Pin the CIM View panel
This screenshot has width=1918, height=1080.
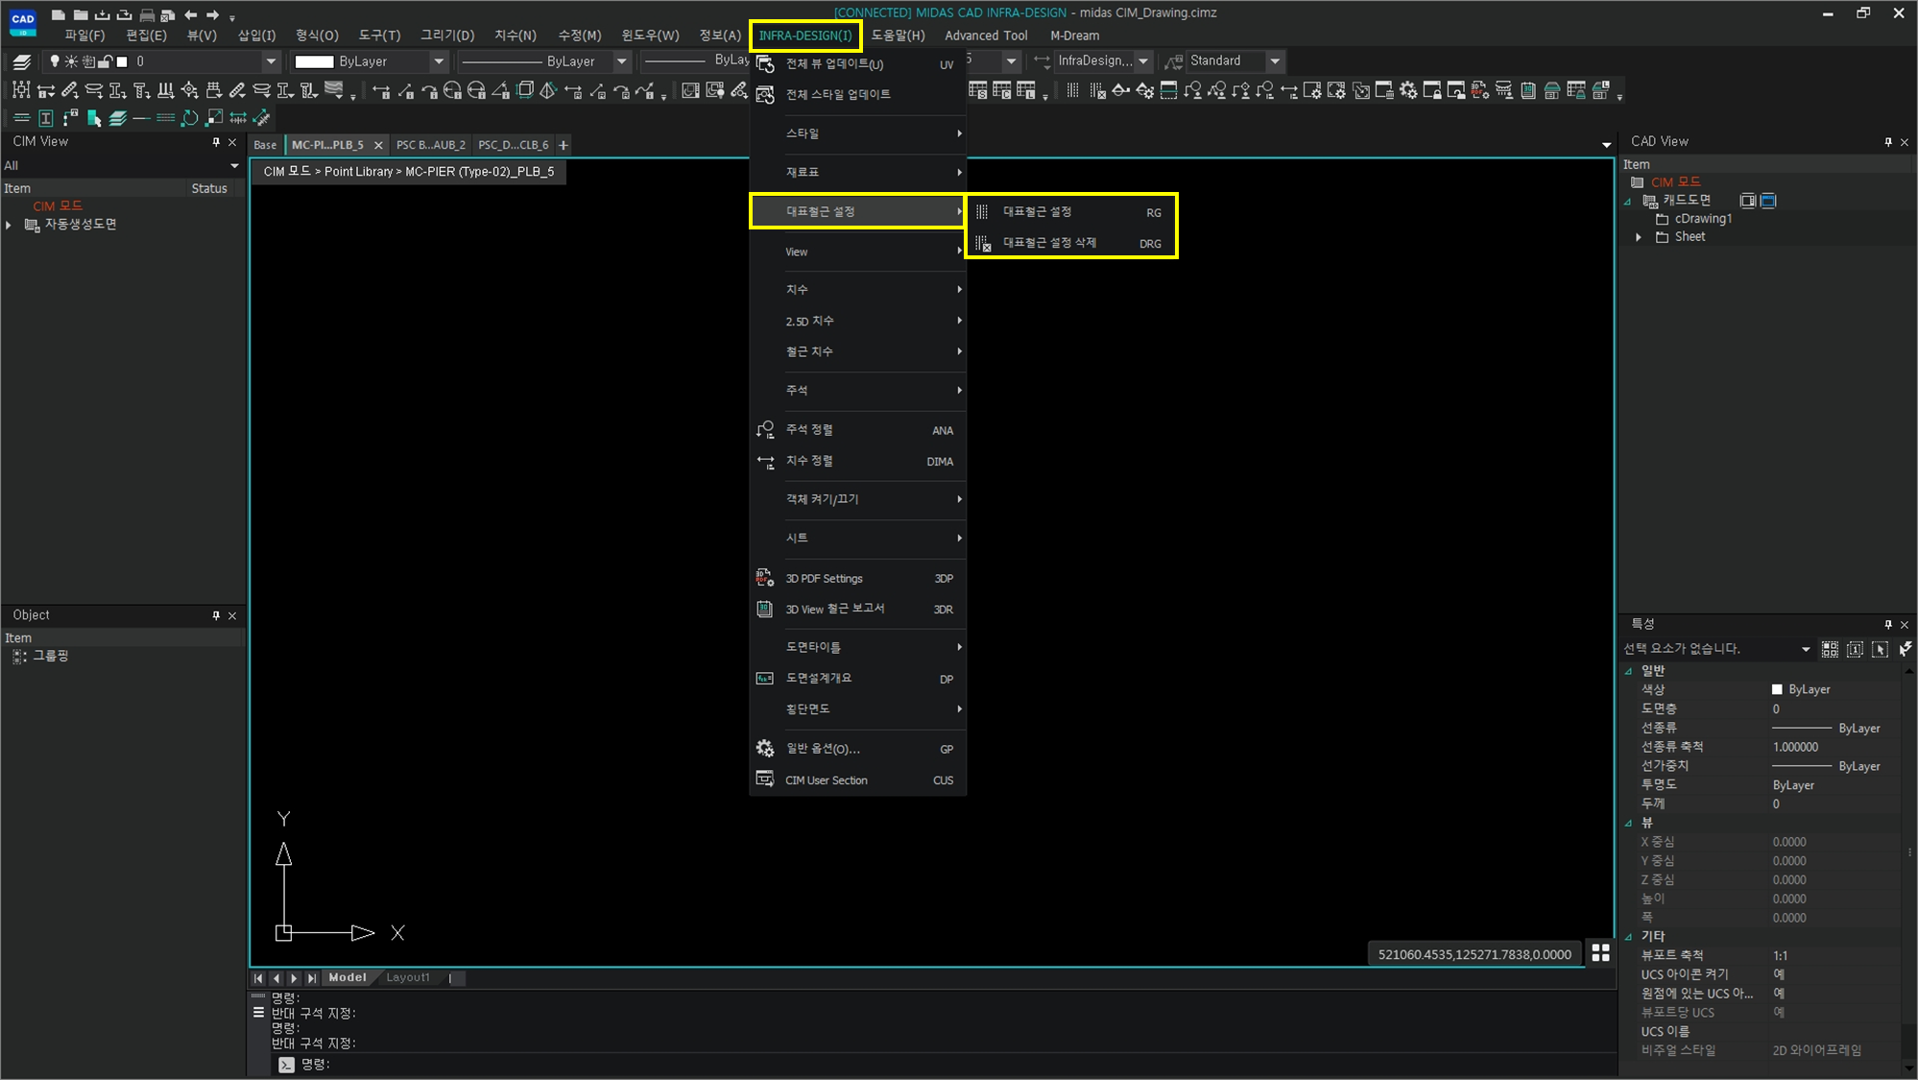coord(216,142)
